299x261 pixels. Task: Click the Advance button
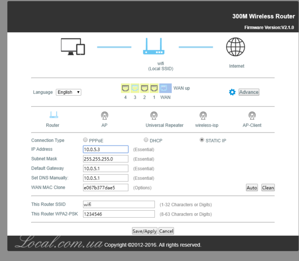pos(249,92)
